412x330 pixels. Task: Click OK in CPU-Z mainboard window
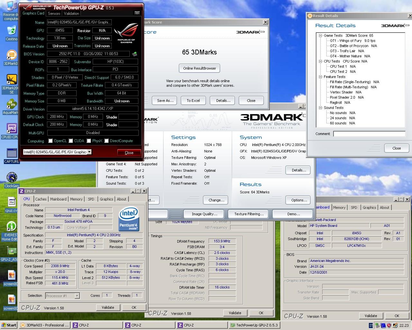click(x=397, y=316)
